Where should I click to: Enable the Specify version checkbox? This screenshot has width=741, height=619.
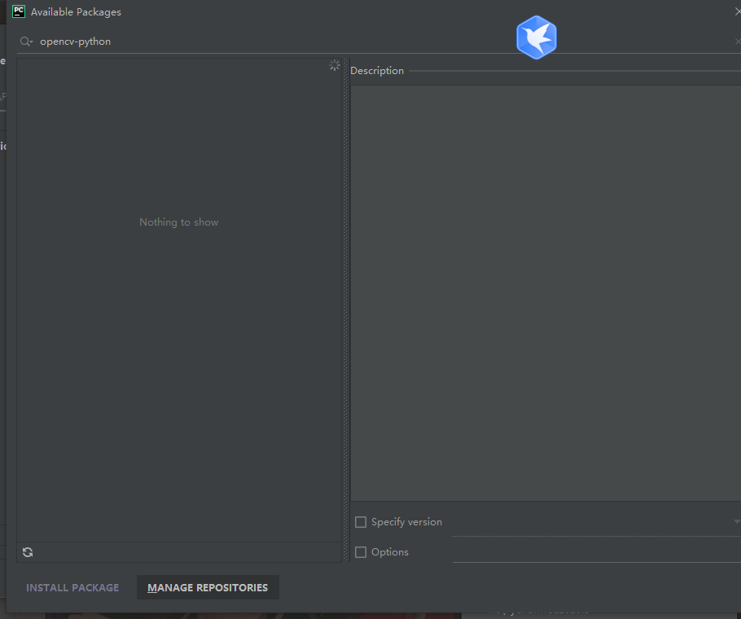(x=361, y=522)
